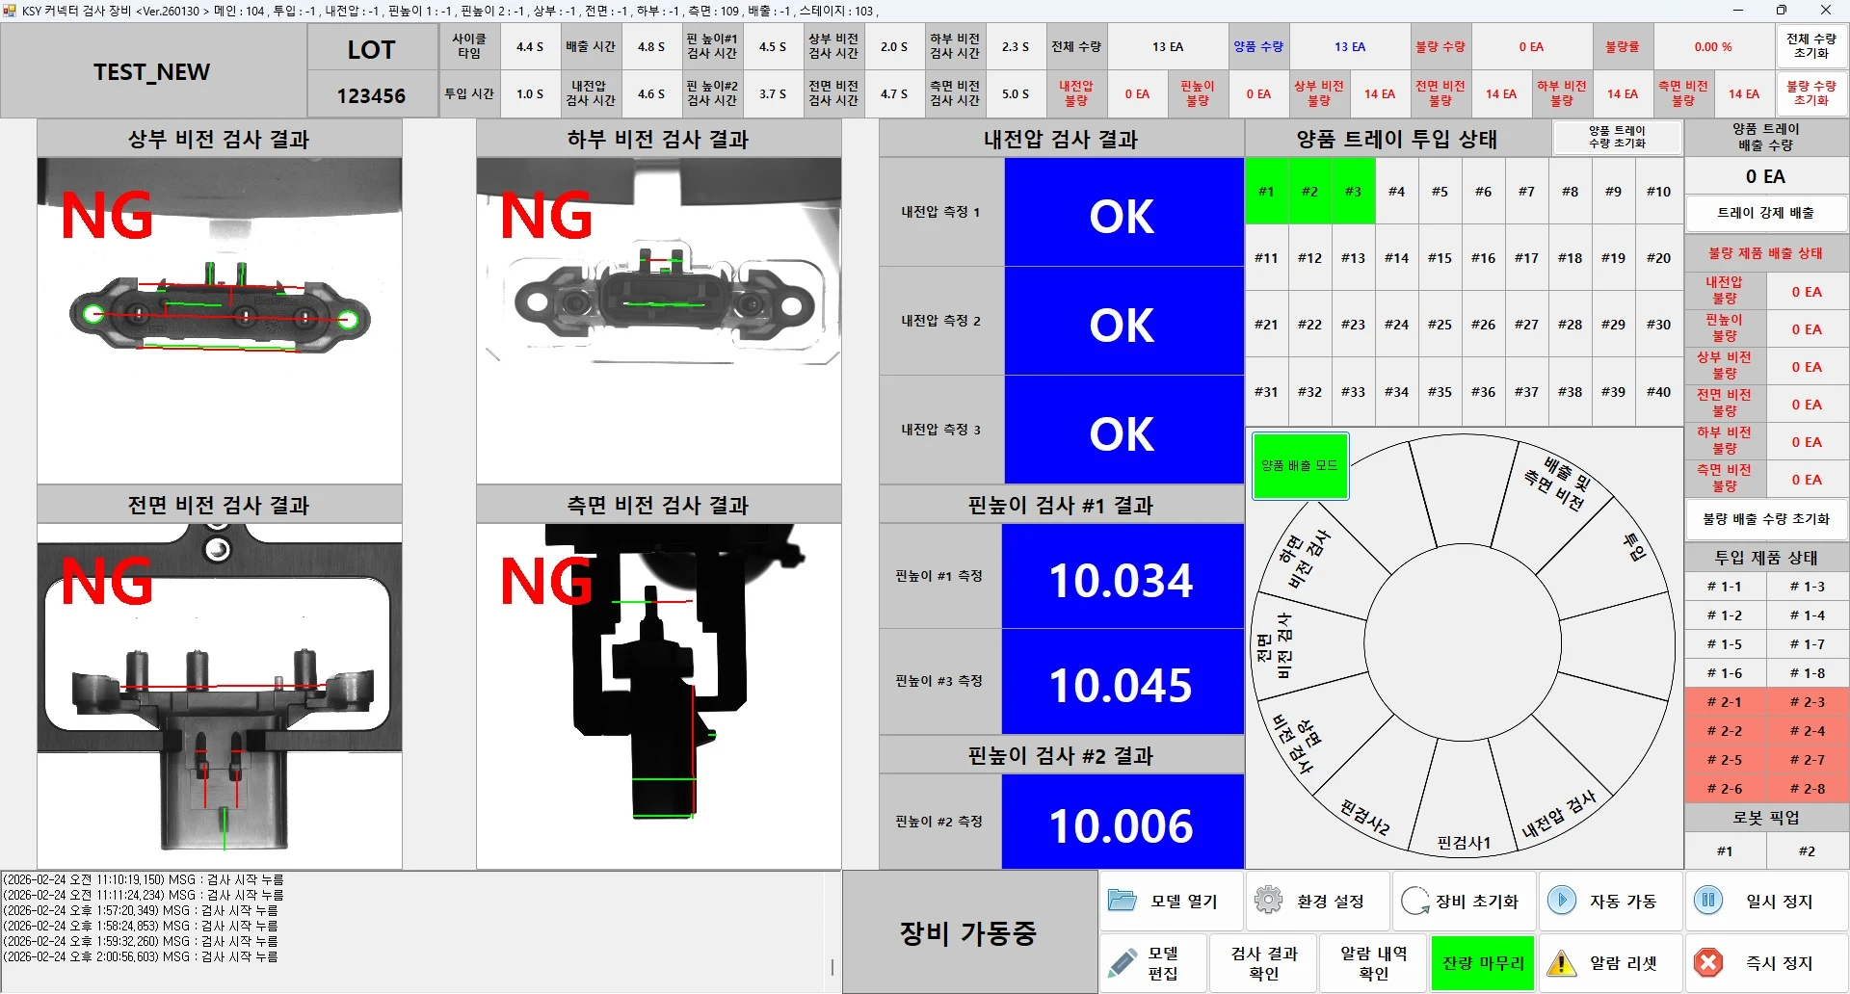Reset counts with 전체 수량 초기화
This screenshot has width=1850, height=994.
pos(1811,46)
